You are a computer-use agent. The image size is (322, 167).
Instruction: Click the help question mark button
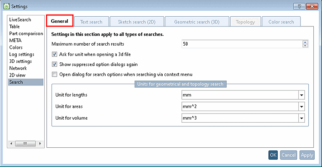(299, 6)
